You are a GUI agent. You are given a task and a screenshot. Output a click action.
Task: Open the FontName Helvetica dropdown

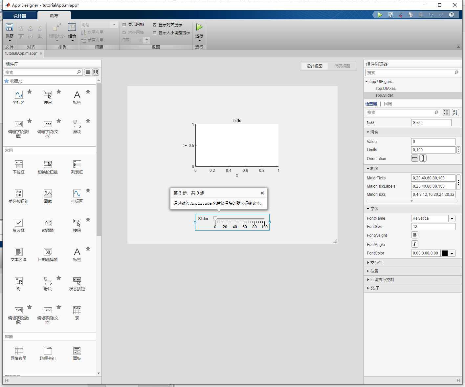tap(452, 218)
